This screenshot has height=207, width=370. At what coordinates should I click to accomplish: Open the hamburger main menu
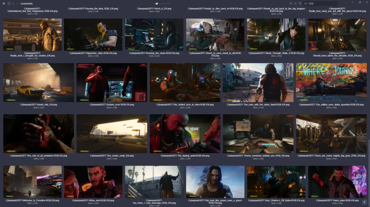[4, 3]
